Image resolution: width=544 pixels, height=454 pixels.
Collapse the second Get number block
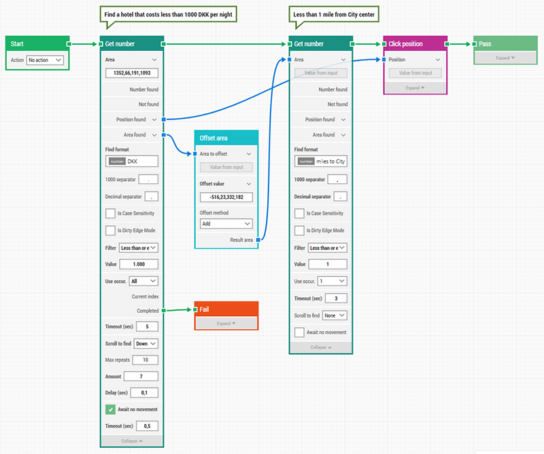(320, 347)
